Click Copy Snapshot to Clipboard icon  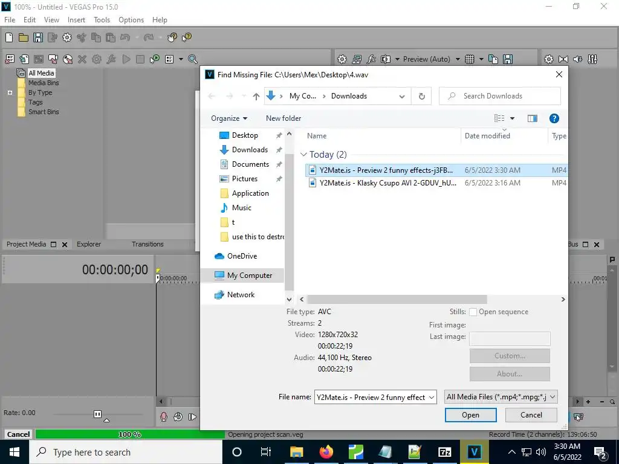tap(493, 59)
